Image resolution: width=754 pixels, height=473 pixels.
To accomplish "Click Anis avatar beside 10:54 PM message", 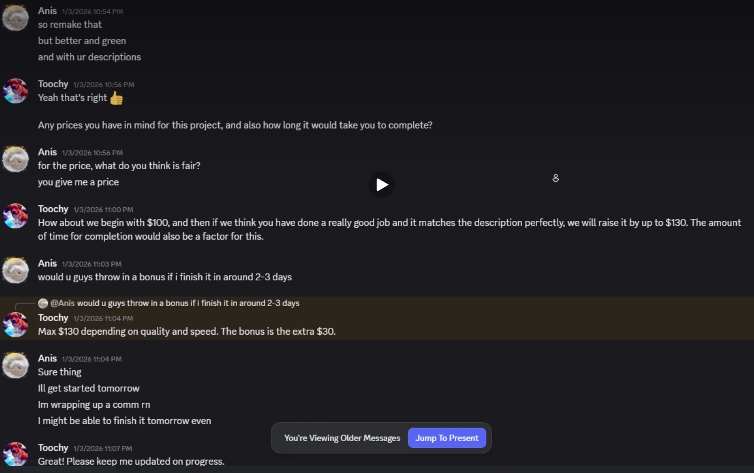I will click(x=15, y=18).
